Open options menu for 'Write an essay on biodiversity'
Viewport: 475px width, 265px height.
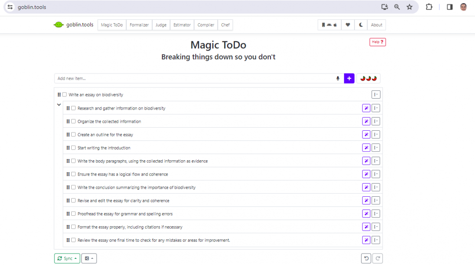tap(376, 95)
